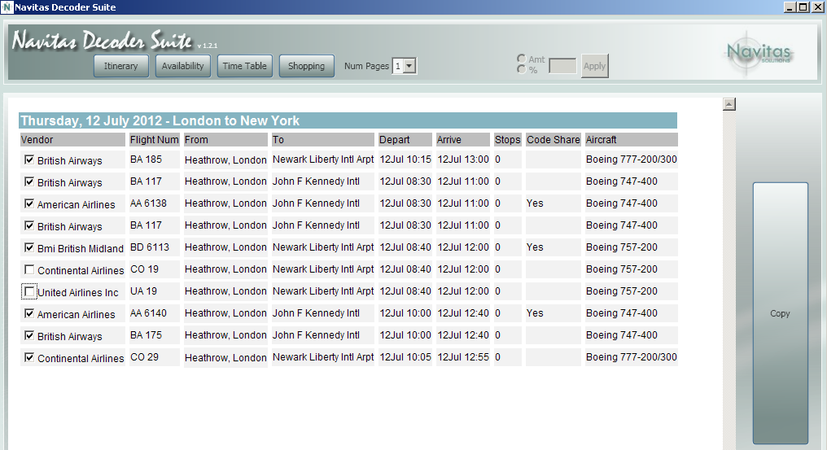The image size is (827, 450).
Task: Click the Arrive column header
Action: 463,140
